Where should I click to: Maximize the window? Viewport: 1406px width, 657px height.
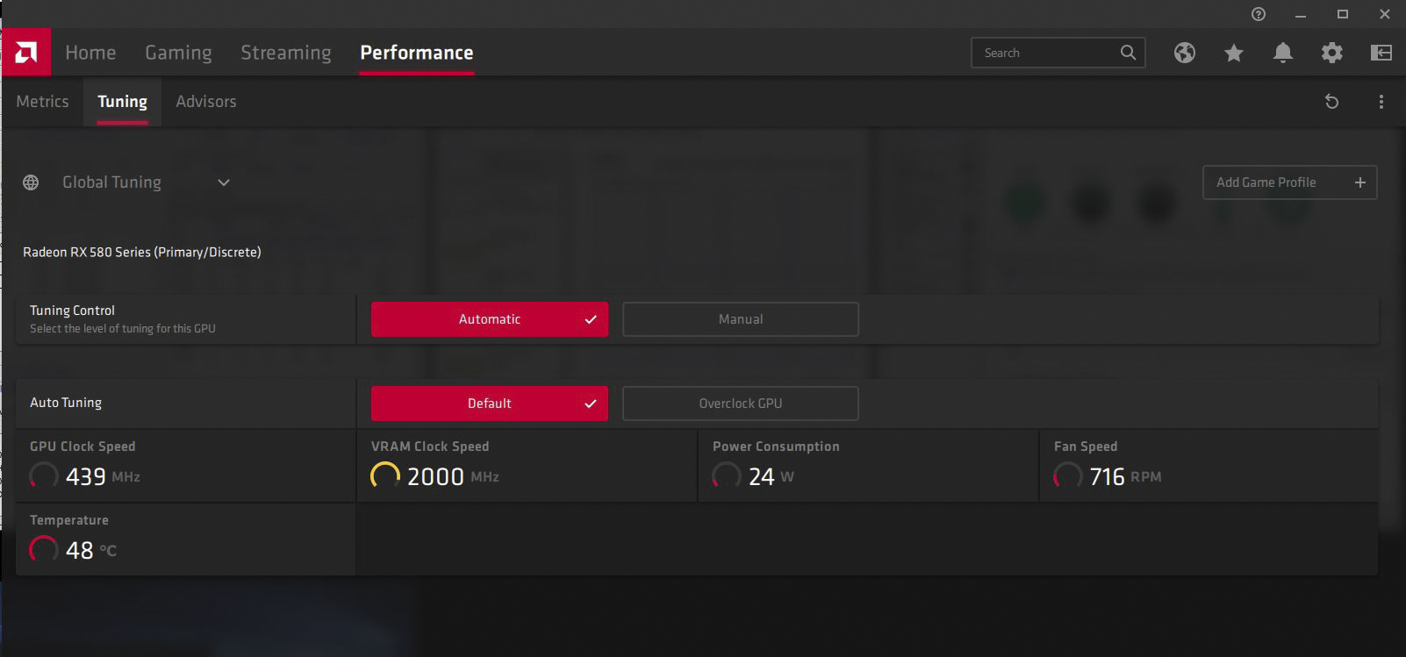tap(1342, 14)
